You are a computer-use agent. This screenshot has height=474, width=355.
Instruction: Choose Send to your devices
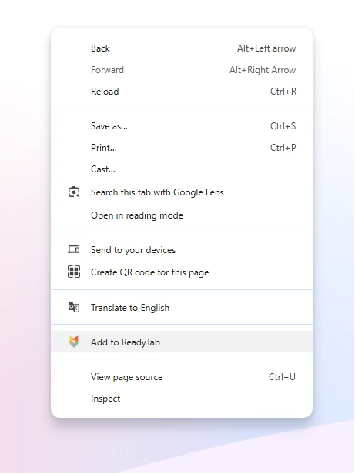(x=182, y=250)
